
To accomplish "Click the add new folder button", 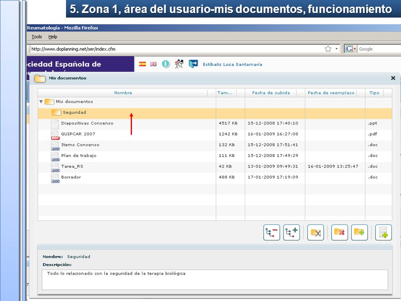I will click(x=359, y=232).
